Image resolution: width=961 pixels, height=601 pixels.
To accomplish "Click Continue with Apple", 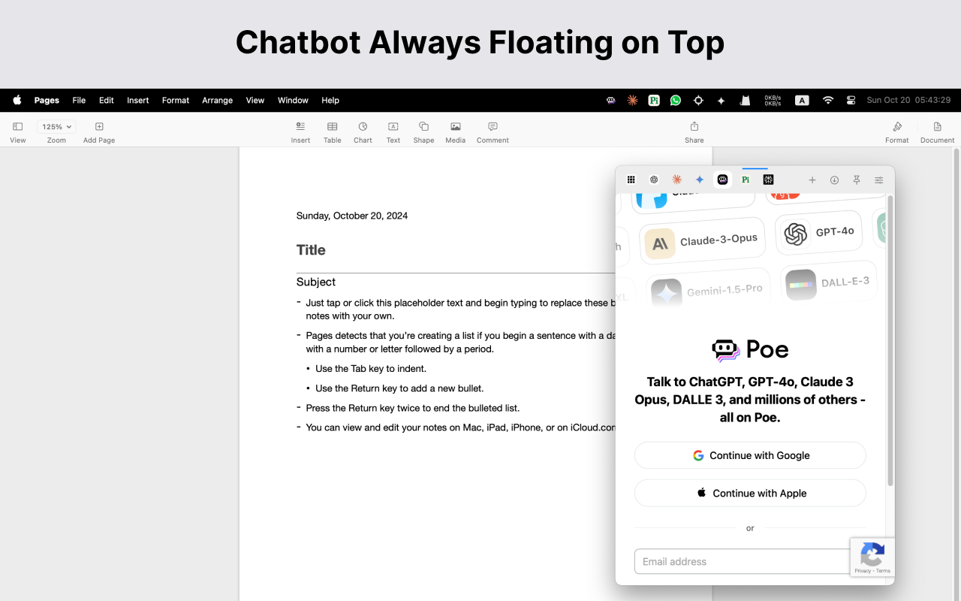I will [x=750, y=493].
